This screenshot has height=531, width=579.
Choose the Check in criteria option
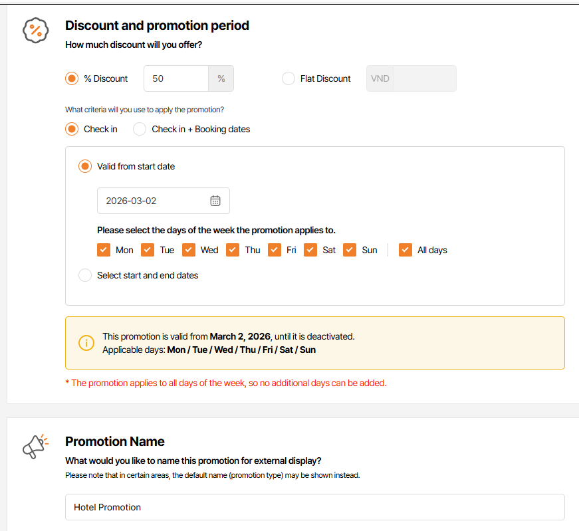(72, 129)
